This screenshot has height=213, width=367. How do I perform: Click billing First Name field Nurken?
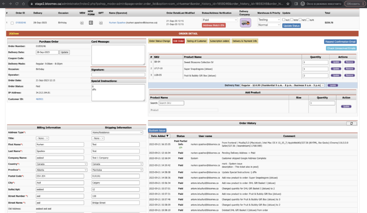(x=60, y=144)
